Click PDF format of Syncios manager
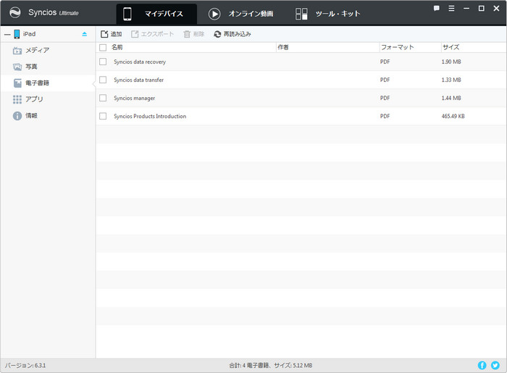The height and width of the screenshot is (373, 507). [x=385, y=98]
